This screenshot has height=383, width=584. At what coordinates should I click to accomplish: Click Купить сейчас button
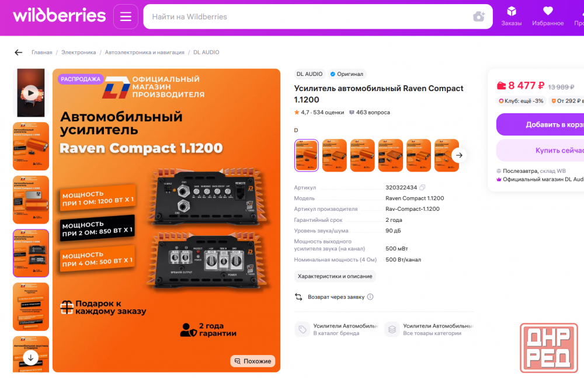point(540,151)
